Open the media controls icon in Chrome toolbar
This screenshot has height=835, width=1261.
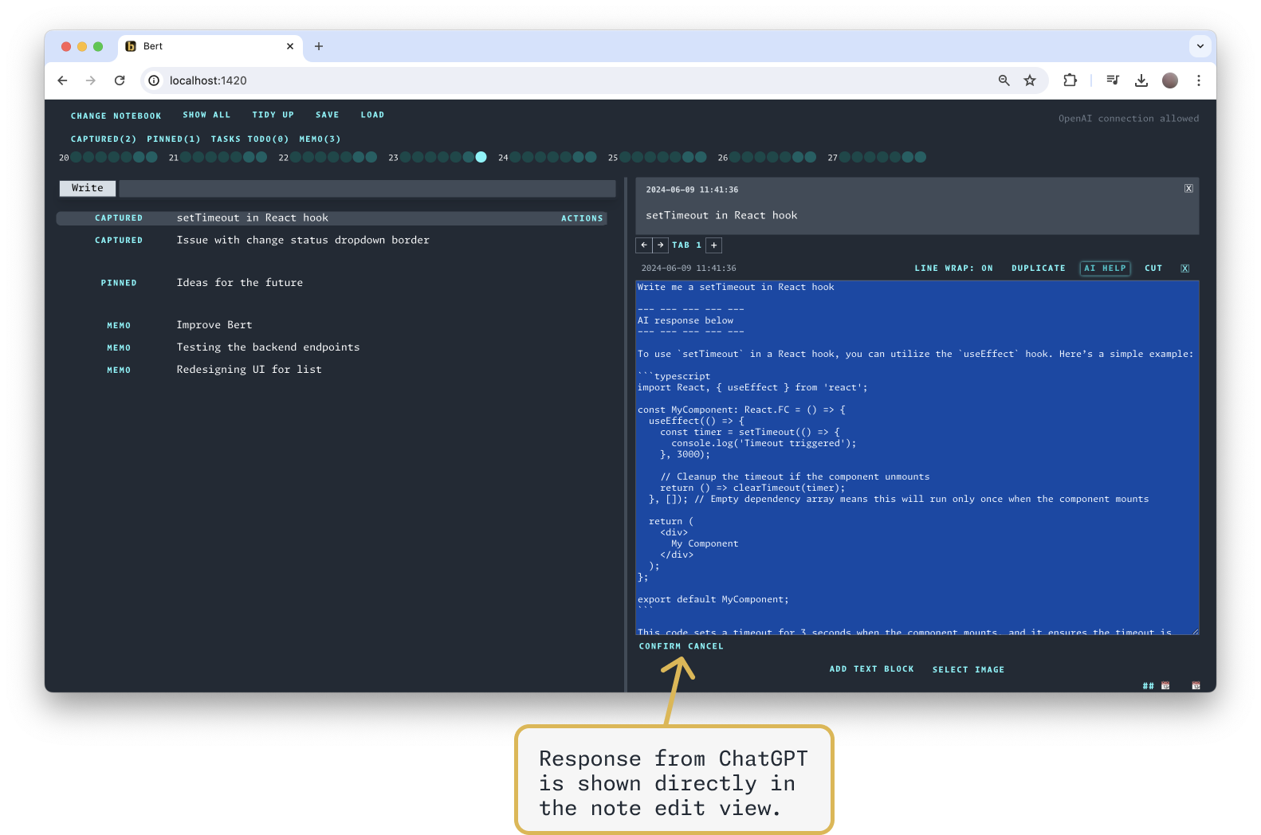tap(1114, 80)
